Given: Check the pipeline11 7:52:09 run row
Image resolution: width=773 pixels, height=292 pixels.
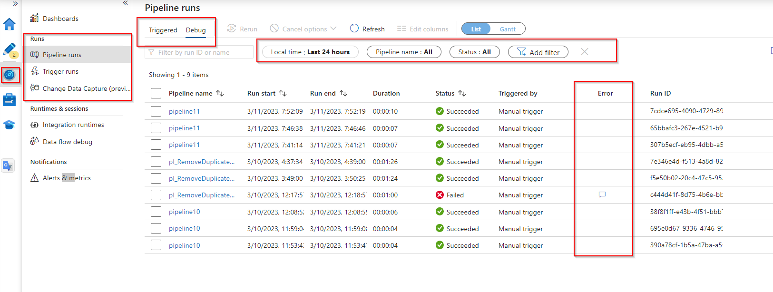Looking at the screenshot, I should click(156, 111).
